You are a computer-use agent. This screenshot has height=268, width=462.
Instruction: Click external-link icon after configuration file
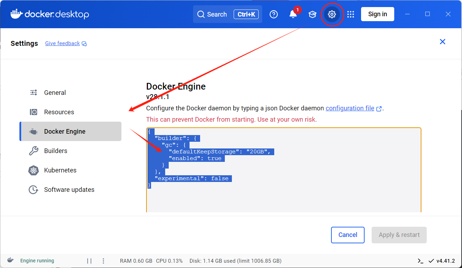click(x=379, y=109)
